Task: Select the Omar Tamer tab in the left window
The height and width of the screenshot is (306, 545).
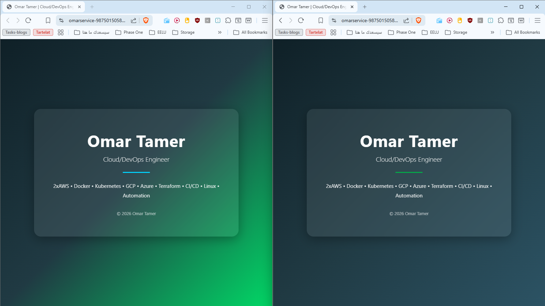Action: click(x=41, y=7)
